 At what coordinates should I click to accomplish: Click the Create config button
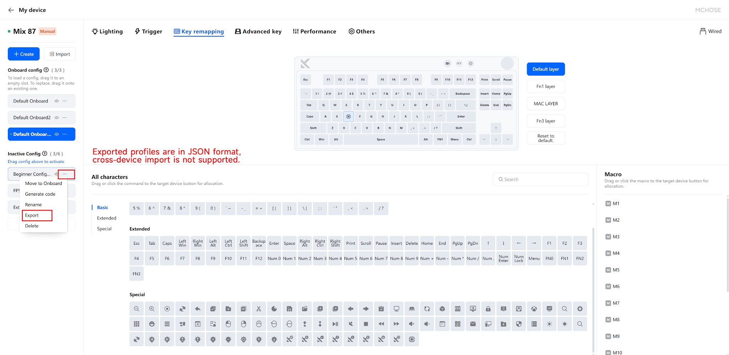coord(24,54)
